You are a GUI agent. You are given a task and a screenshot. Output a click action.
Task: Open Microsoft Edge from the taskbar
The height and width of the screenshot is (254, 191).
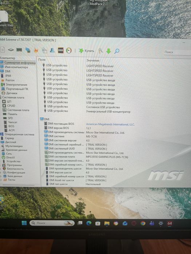89,224
